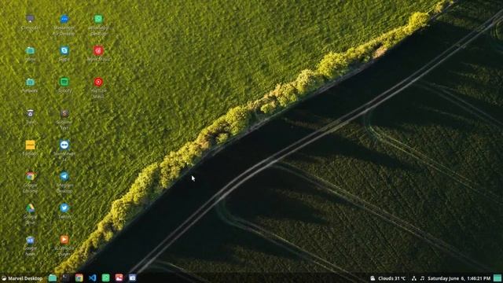Viewport: 503px width, 283px height.
Task: Launch WhatsApp Desktop from the desktop
Action: coord(98,19)
